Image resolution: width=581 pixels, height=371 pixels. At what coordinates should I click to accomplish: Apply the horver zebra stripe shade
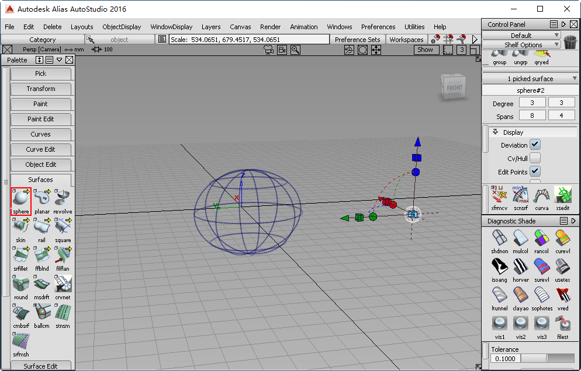click(520, 270)
